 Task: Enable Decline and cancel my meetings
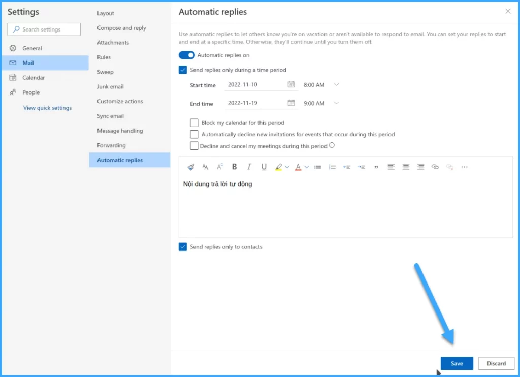point(194,146)
